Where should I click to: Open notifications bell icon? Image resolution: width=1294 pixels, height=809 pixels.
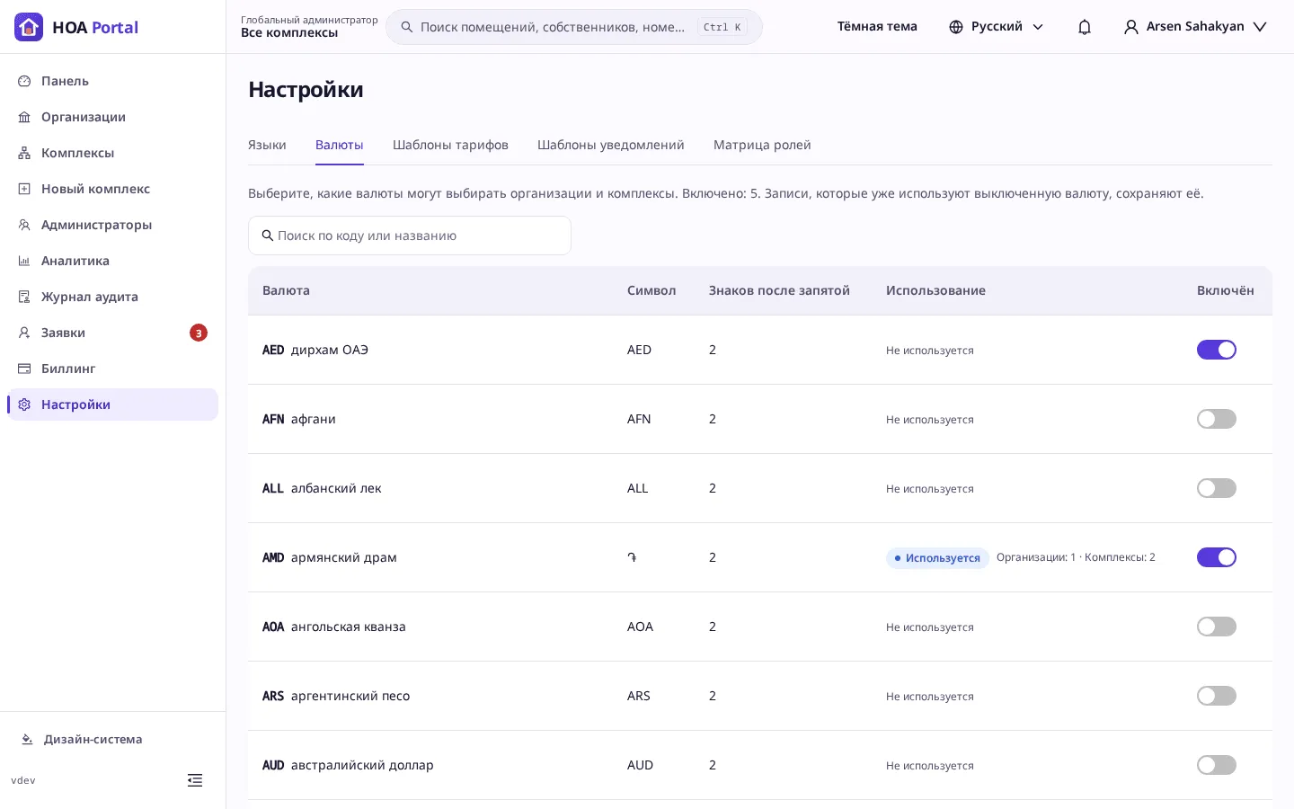tap(1085, 27)
